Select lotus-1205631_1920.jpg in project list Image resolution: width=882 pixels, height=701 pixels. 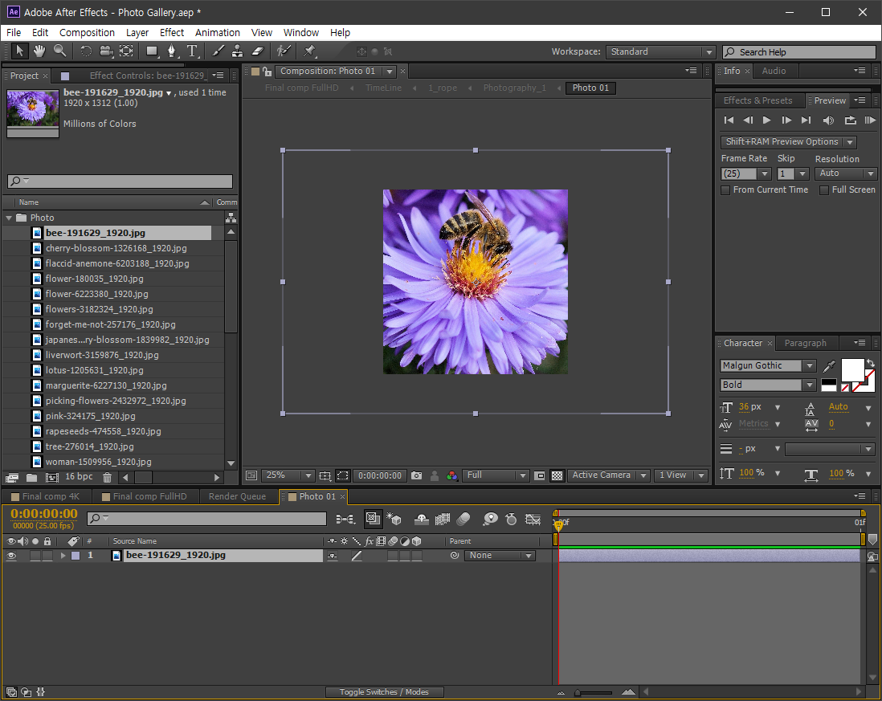pyautogui.click(x=94, y=370)
